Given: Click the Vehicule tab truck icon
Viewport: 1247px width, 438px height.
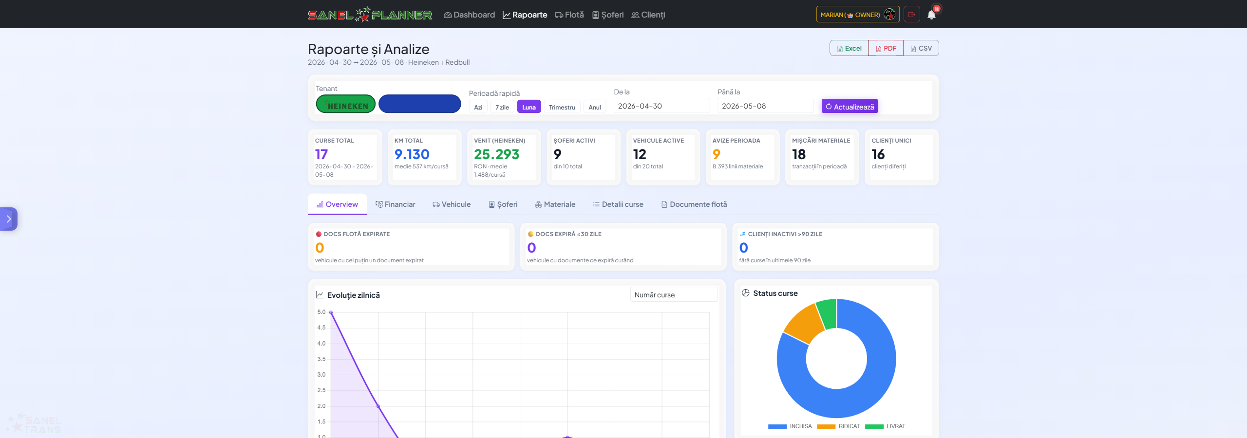Looking at the screenshot, I should [436, 204].
